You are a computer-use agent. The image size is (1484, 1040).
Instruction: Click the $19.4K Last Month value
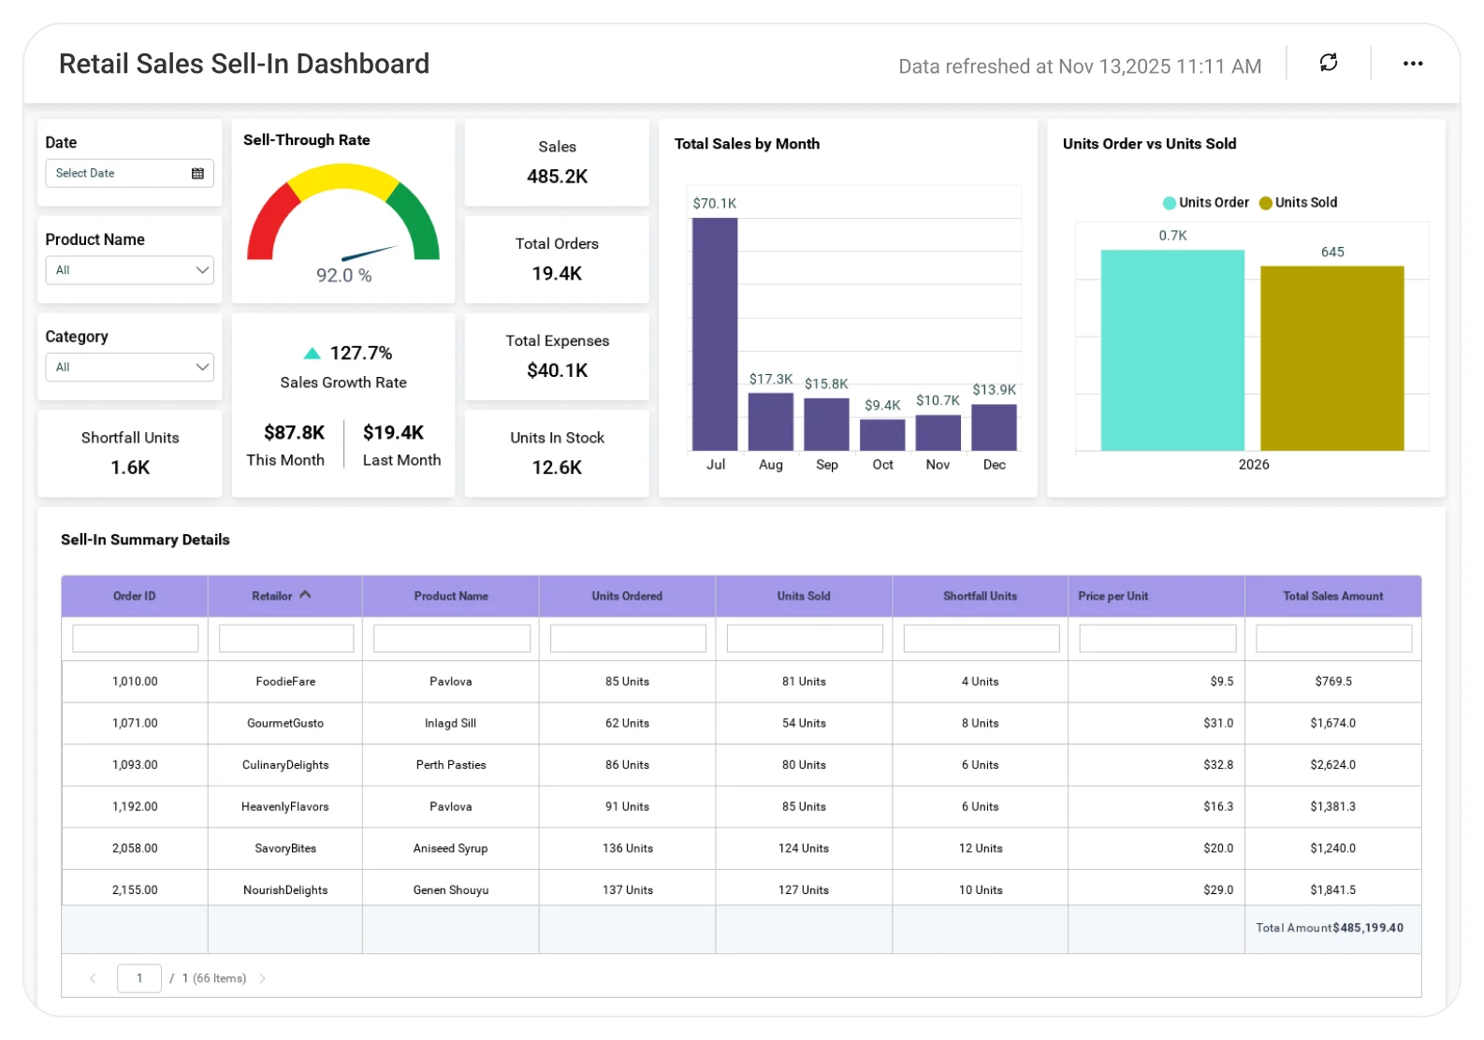[393, 433]
